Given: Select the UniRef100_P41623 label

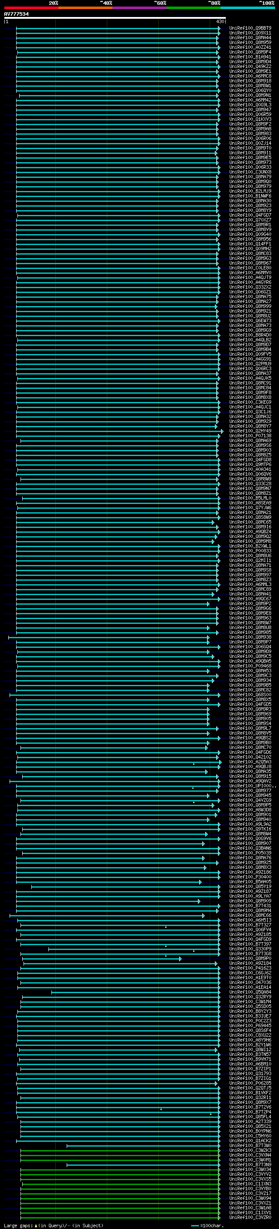Looking at the screenshot, I should [x=250, y=968].
